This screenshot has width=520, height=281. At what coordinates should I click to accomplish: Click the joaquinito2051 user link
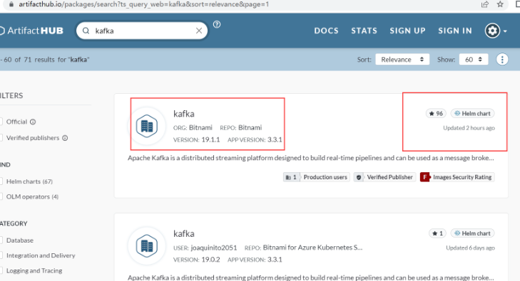click(214, 248)
